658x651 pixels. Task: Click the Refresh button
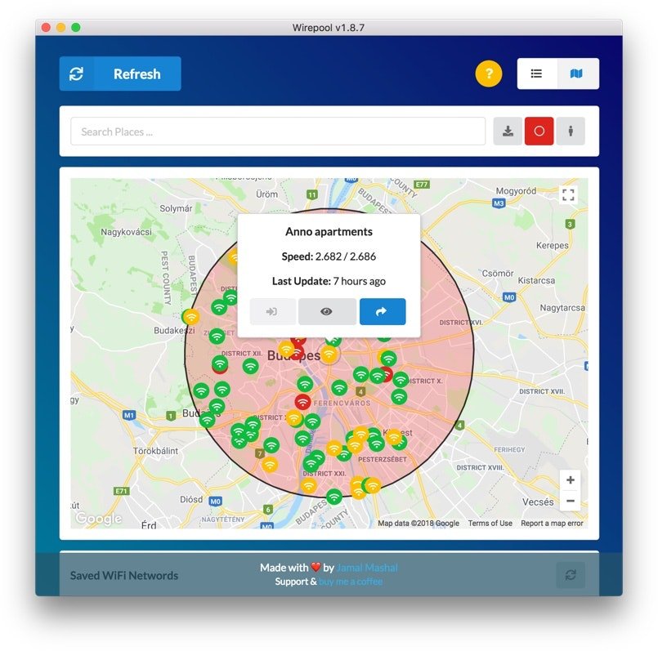click(120, 74)
